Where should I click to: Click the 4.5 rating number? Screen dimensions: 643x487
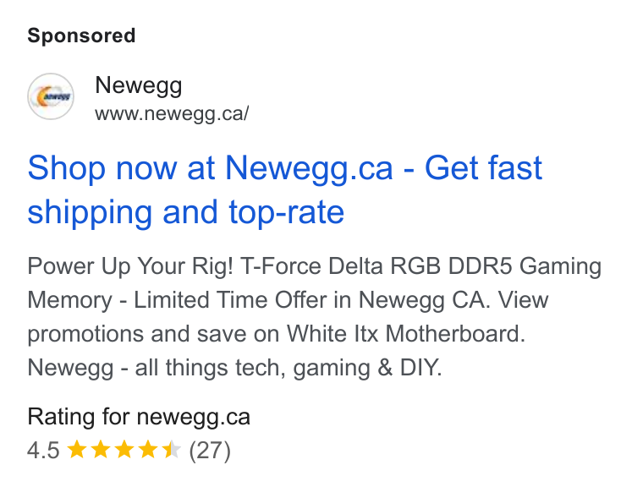point(43,451)
